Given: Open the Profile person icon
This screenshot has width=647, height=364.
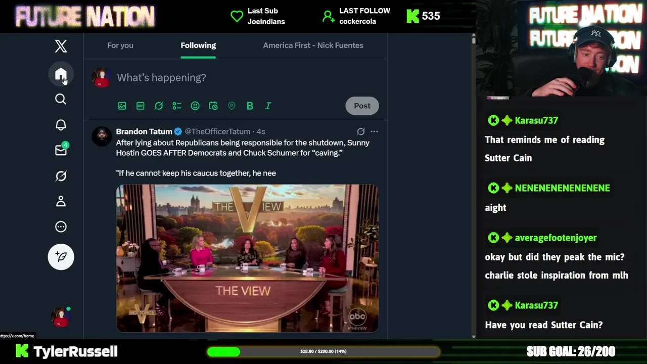Looking at the screenshot, I should coord(61,201).
